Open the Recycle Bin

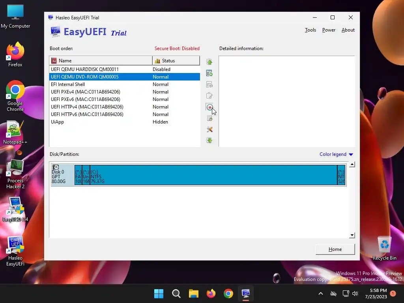[x=384, y=249]
